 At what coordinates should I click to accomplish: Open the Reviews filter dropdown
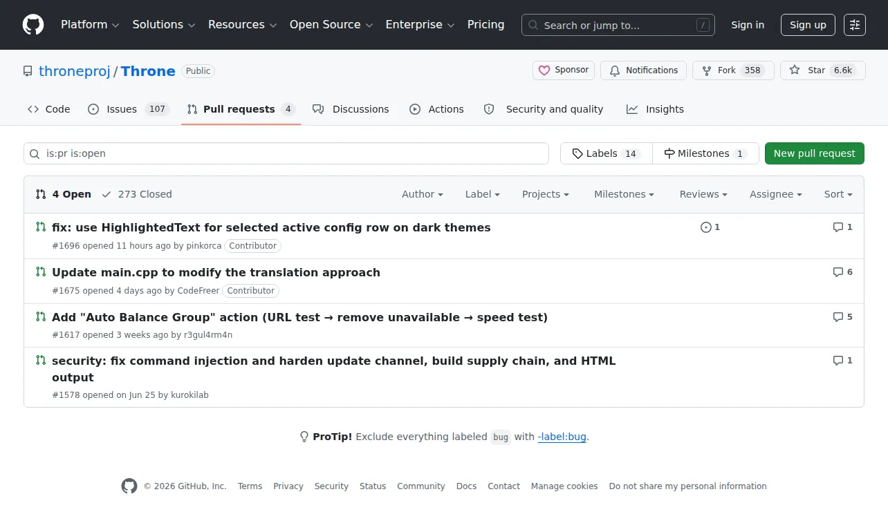pyautogui.click(x=703, y=194)
